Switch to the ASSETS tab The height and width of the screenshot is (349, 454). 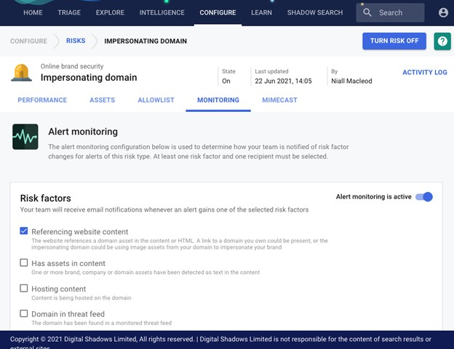click(102, 100)
